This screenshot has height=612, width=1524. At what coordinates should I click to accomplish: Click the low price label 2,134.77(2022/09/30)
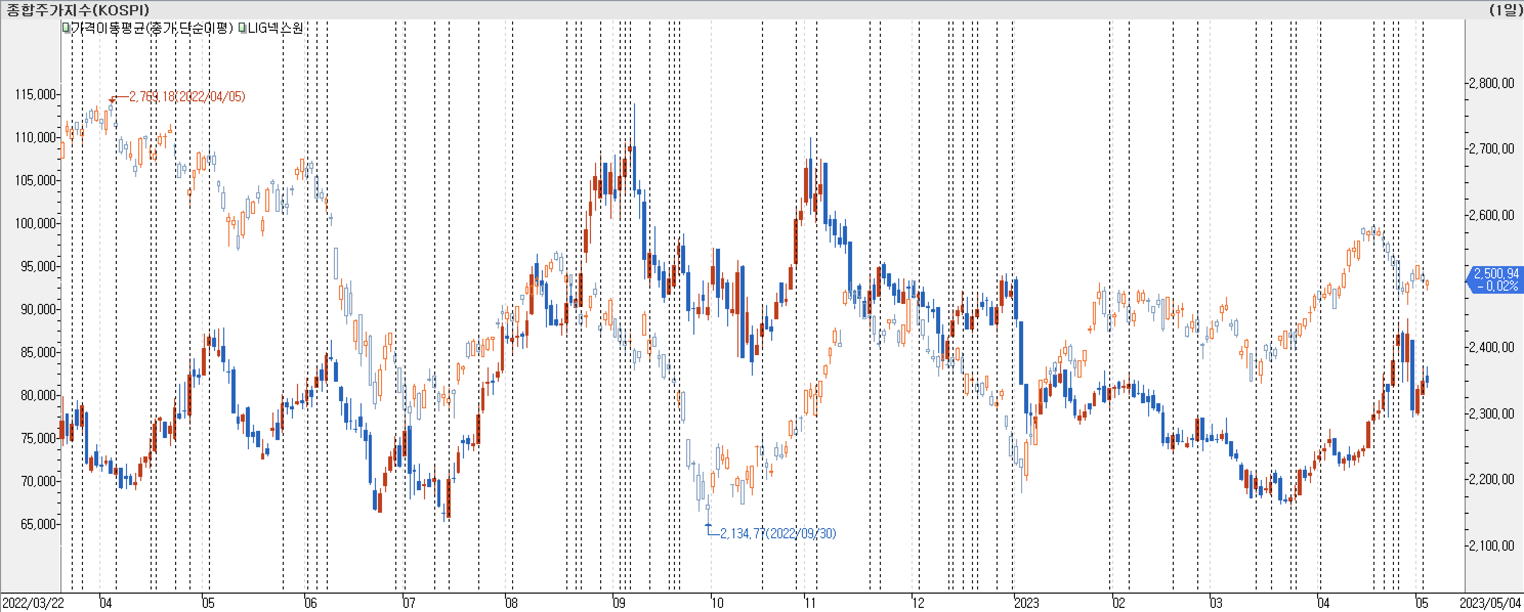(777, 533)
